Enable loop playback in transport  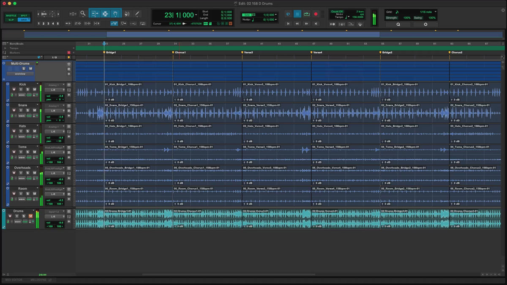pos(306,14)
